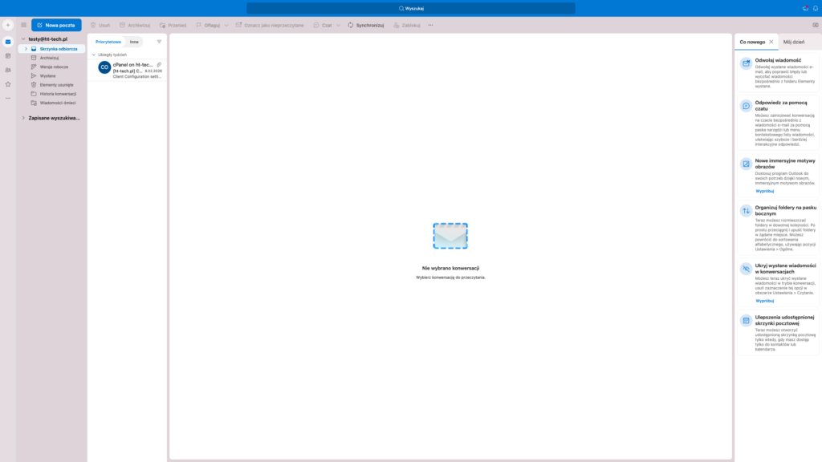Toggle the hamburger navigation pane icon

point(23,25)
